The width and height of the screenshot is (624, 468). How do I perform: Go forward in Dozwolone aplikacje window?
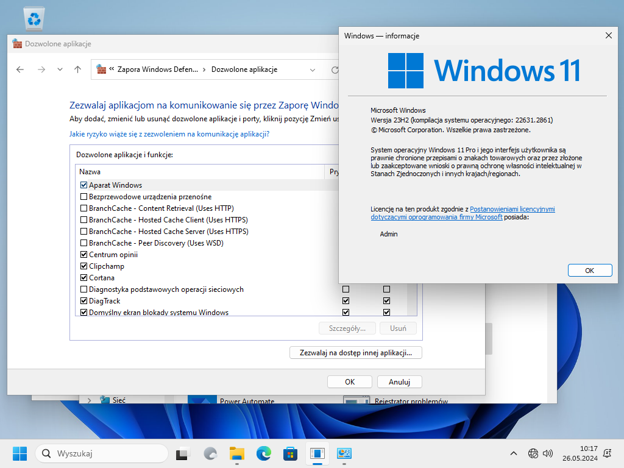(41, 69)
